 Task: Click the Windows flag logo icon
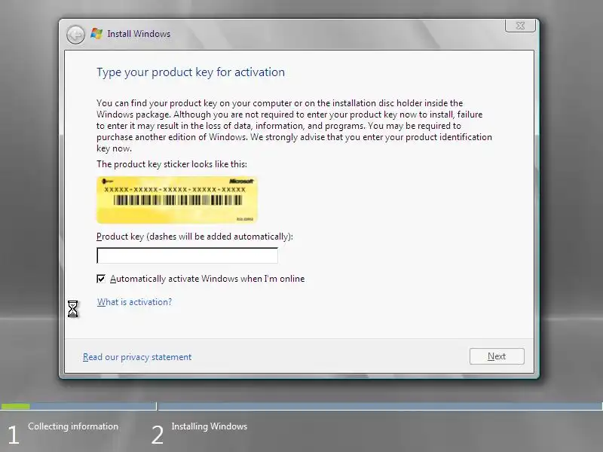(96, 34)
